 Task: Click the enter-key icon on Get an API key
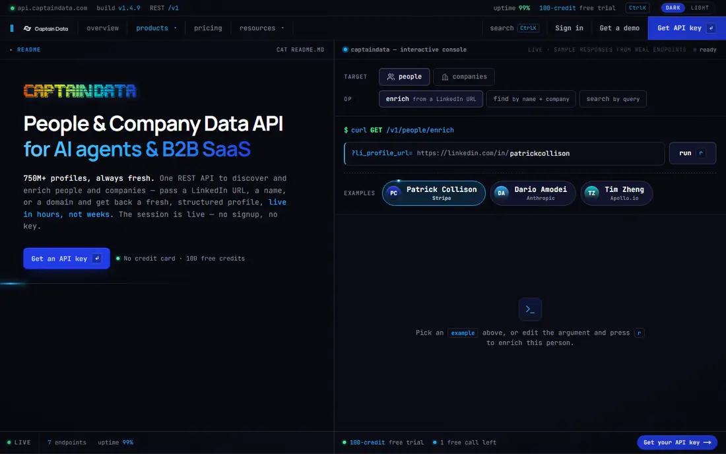coord(97,258)
